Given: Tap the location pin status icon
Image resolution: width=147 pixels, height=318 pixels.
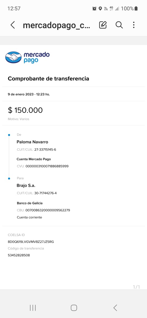Looking at the screenshot, I should pos(100,8).
